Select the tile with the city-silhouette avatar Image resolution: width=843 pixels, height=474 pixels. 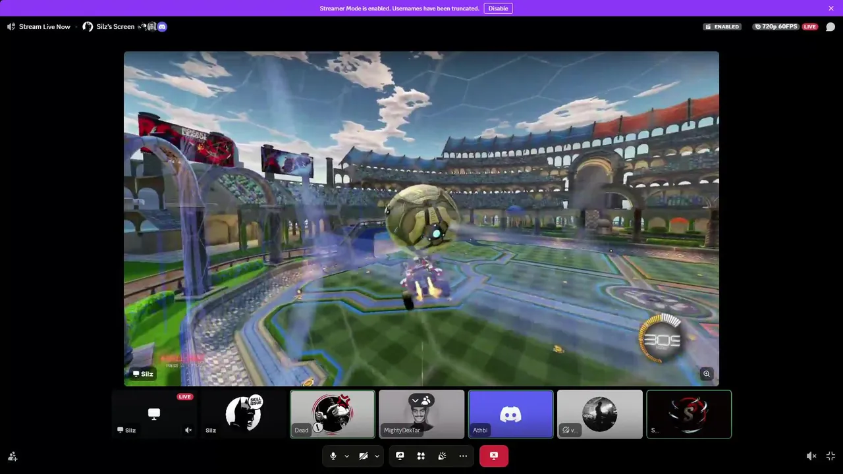pos(600,414)
